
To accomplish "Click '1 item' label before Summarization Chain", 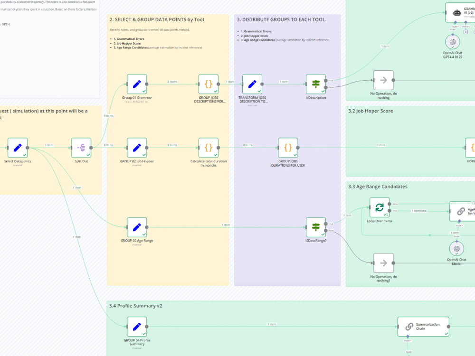I will [272, 324].
